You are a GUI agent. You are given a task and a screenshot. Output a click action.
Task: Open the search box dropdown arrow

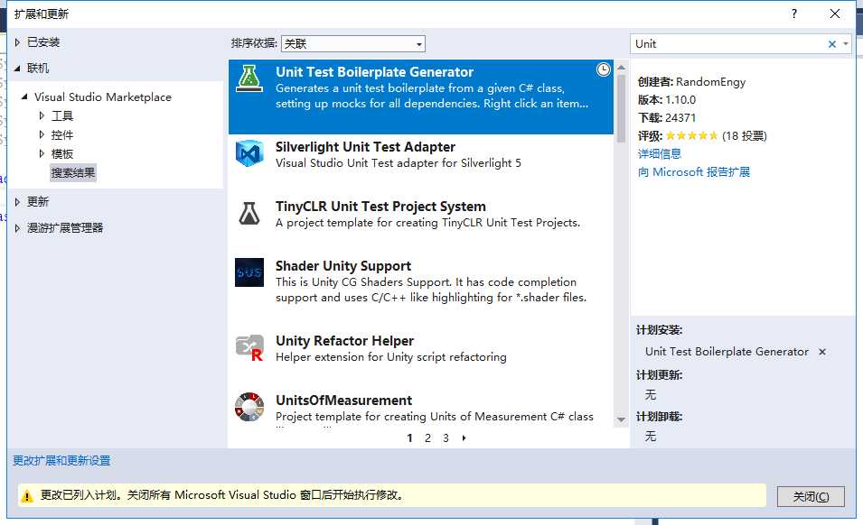click(846, 44)
